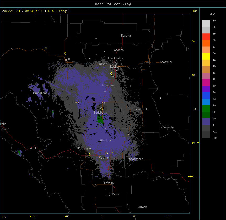The height and width of the screenshot is (220, 226).
Task: Pick the orange 60 dBZ swatch
Action: tap(206, 43)
